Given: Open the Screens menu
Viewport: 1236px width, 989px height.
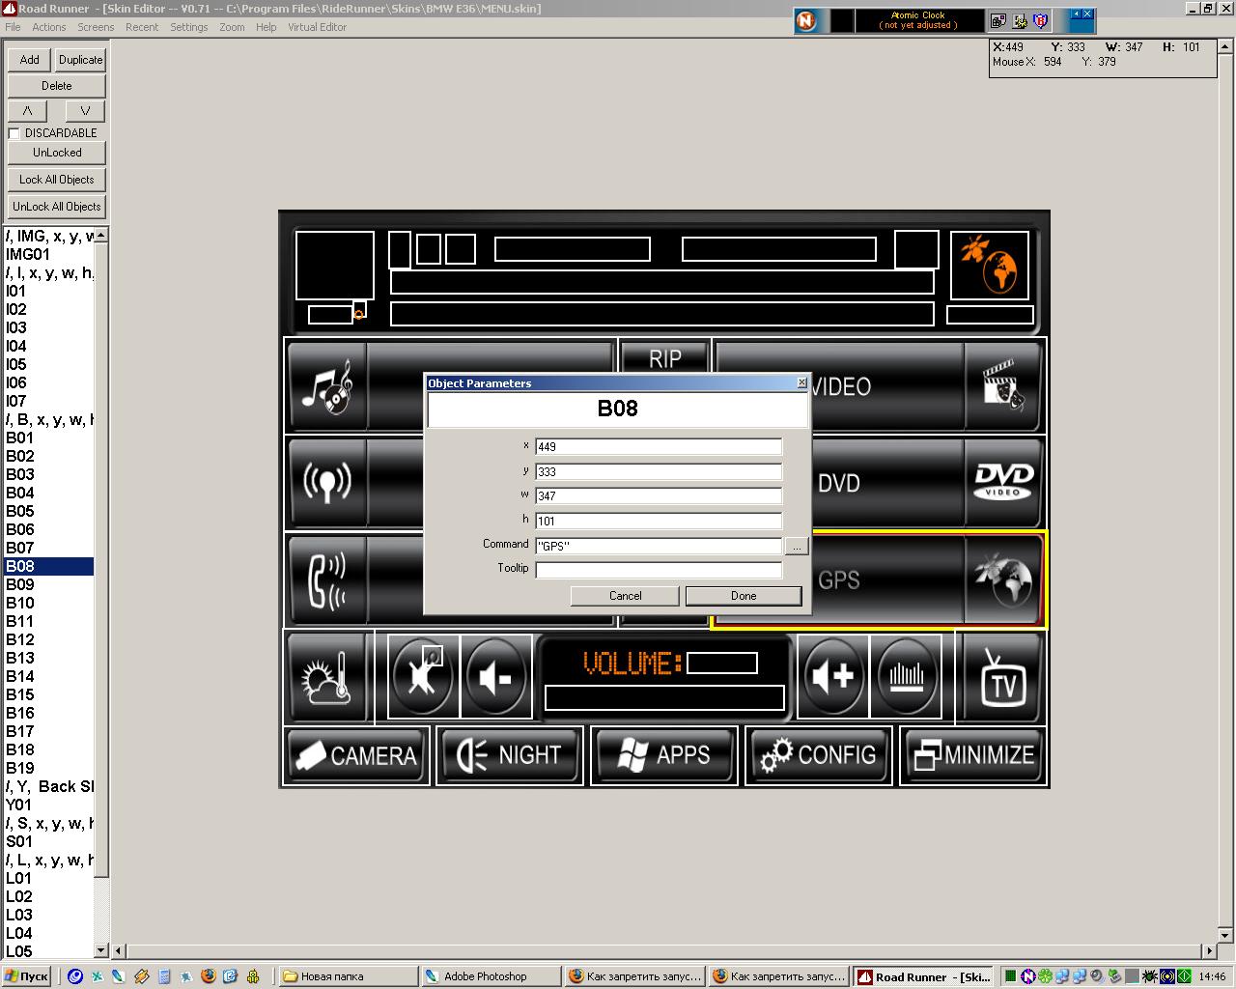Looking at the screenshot, I should coord(96,27).
